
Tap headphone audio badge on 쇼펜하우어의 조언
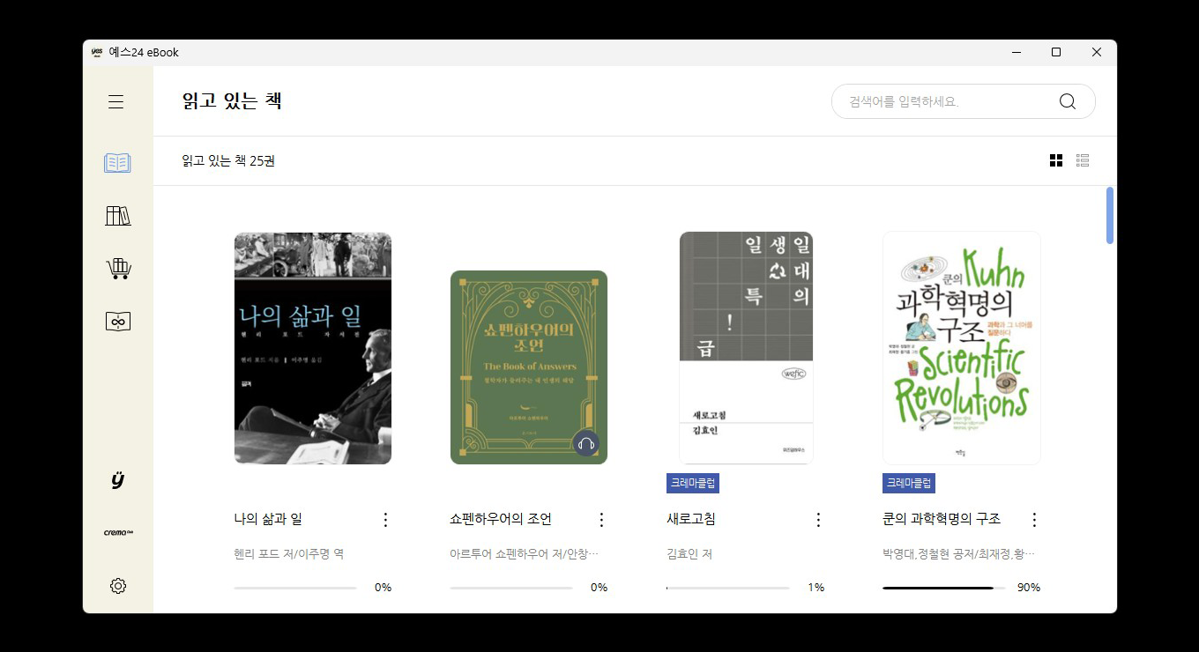click(x=586, y=443)
